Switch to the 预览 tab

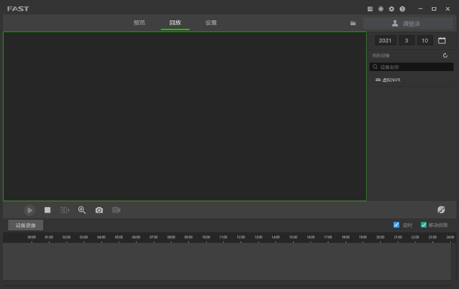(x=139, y=22)
